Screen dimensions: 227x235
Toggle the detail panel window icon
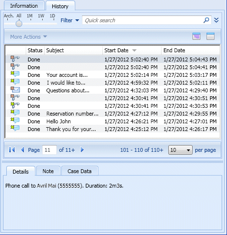click(x=211, y=36)
